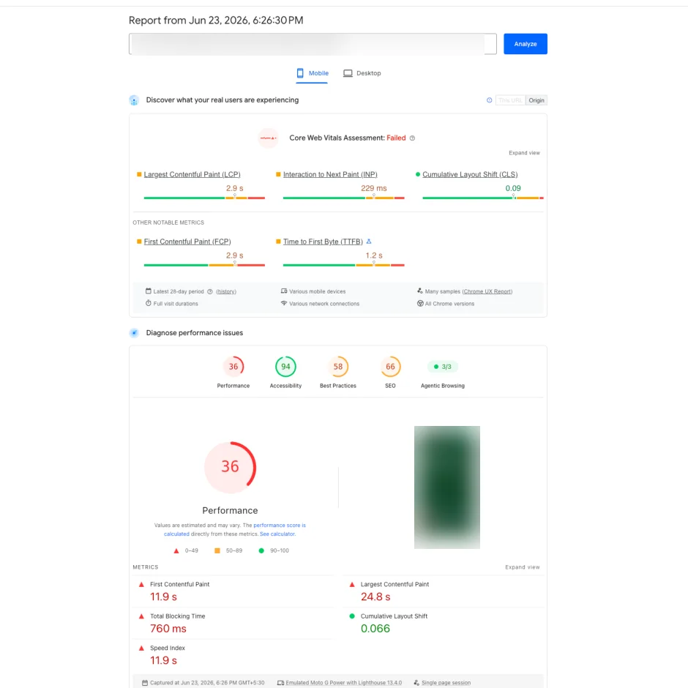The height and width of the screenshot is (688, 688).
Task: Click the page screenshot thumbnail
Action: pos(446,487)
